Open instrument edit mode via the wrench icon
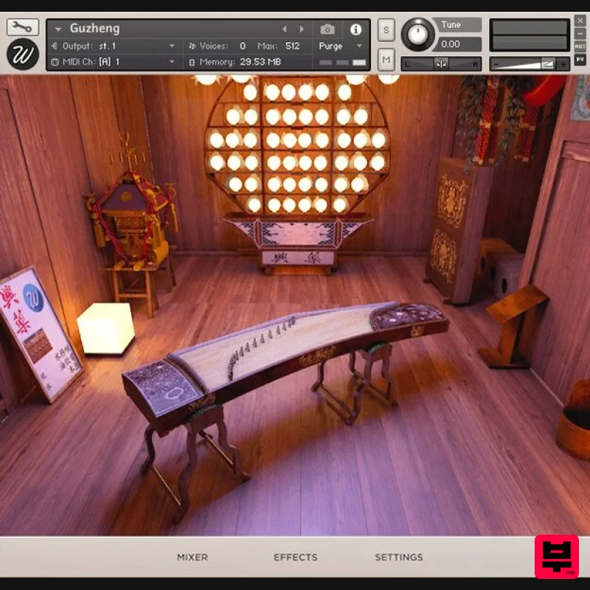Image resolution: width=590 pixels, height=590 pixels. [21, 26]
